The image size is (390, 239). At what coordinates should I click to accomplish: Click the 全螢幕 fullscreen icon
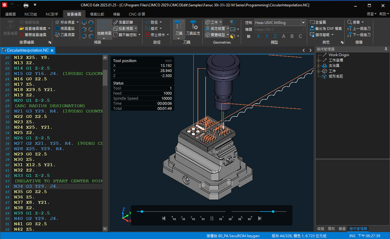[312, 22]
